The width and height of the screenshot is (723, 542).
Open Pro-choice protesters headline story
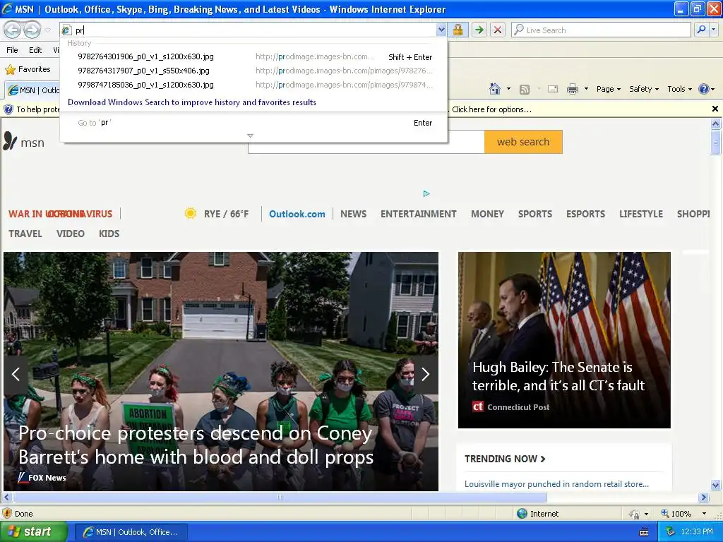pos(196,445)
